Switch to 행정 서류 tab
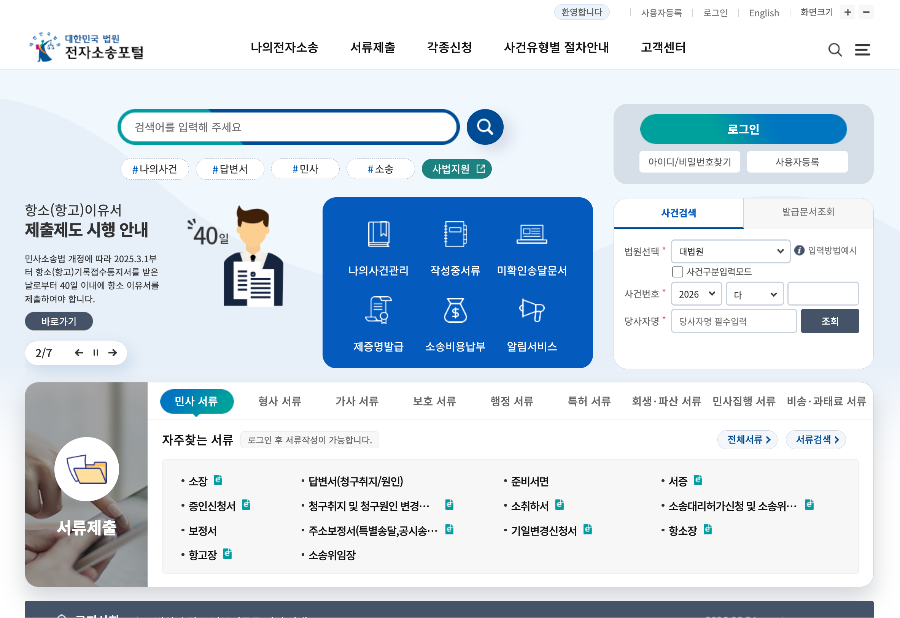 [x=512, y=401]
